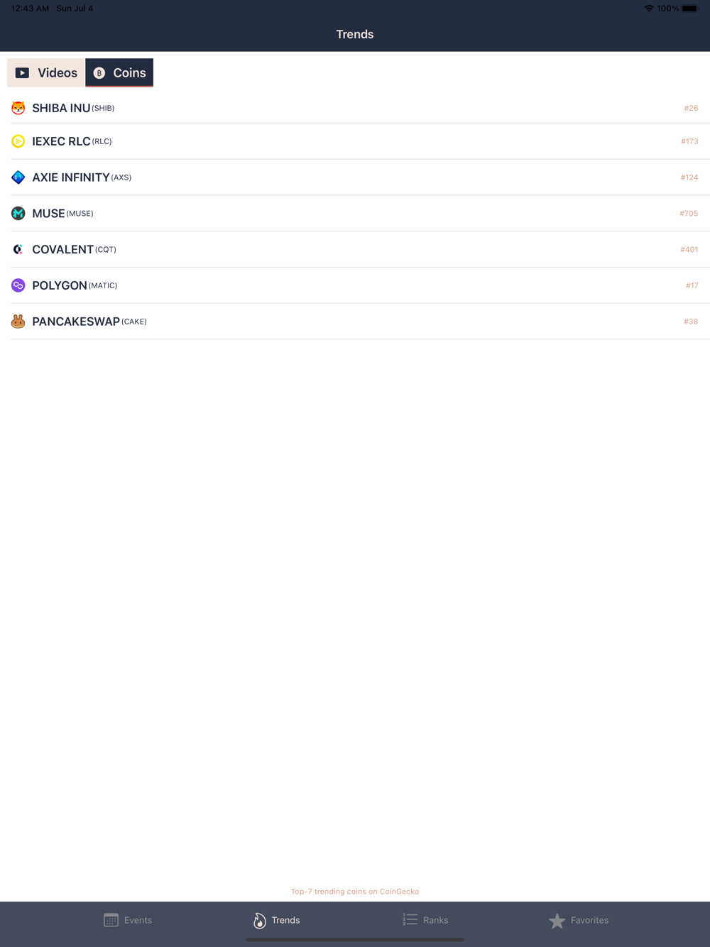710x947 pixels.
Task: Open Events calendar icon in bottom bar
Action: coord(111,920)
